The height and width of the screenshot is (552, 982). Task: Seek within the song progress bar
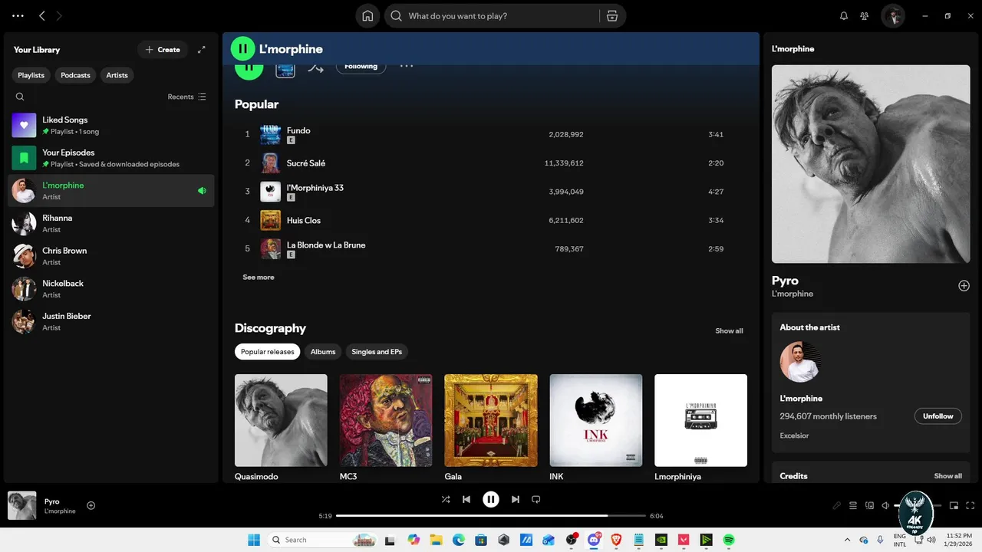point(491,516)
